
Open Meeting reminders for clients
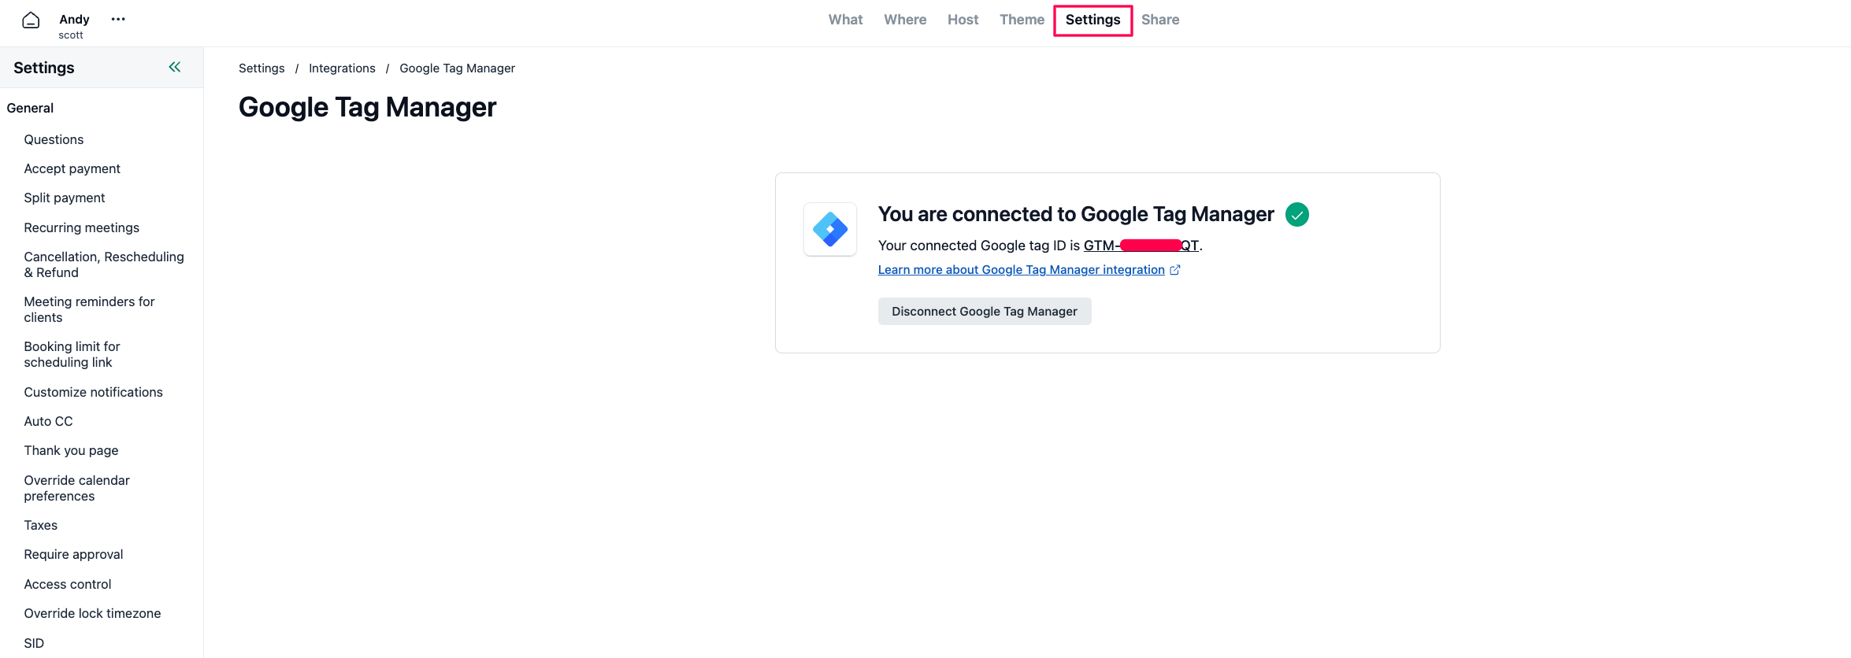[x=89, y=309]
